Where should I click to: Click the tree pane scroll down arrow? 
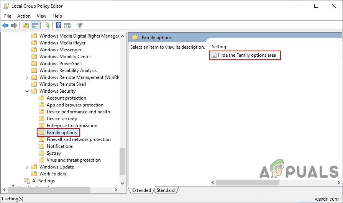click(123, 183)
